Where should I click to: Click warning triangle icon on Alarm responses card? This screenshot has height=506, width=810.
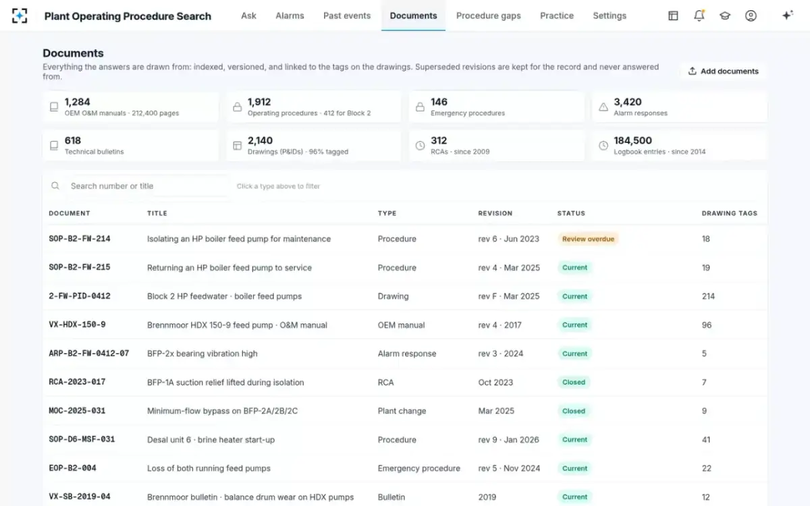(x=603, y=107)
